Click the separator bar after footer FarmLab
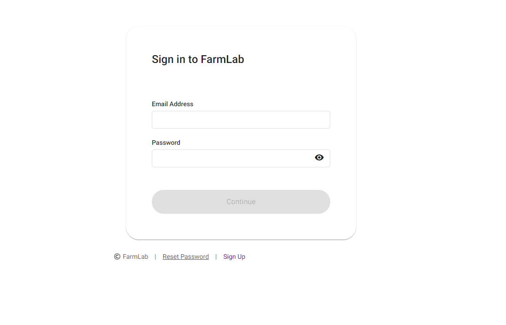 (155, 257)
